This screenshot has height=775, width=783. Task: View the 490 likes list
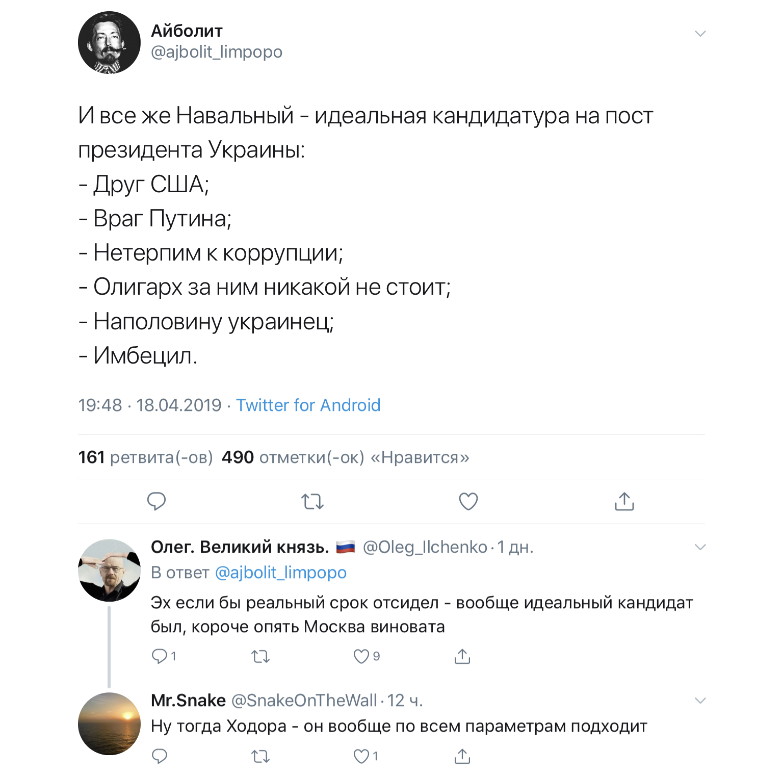(x=345, y=457)
